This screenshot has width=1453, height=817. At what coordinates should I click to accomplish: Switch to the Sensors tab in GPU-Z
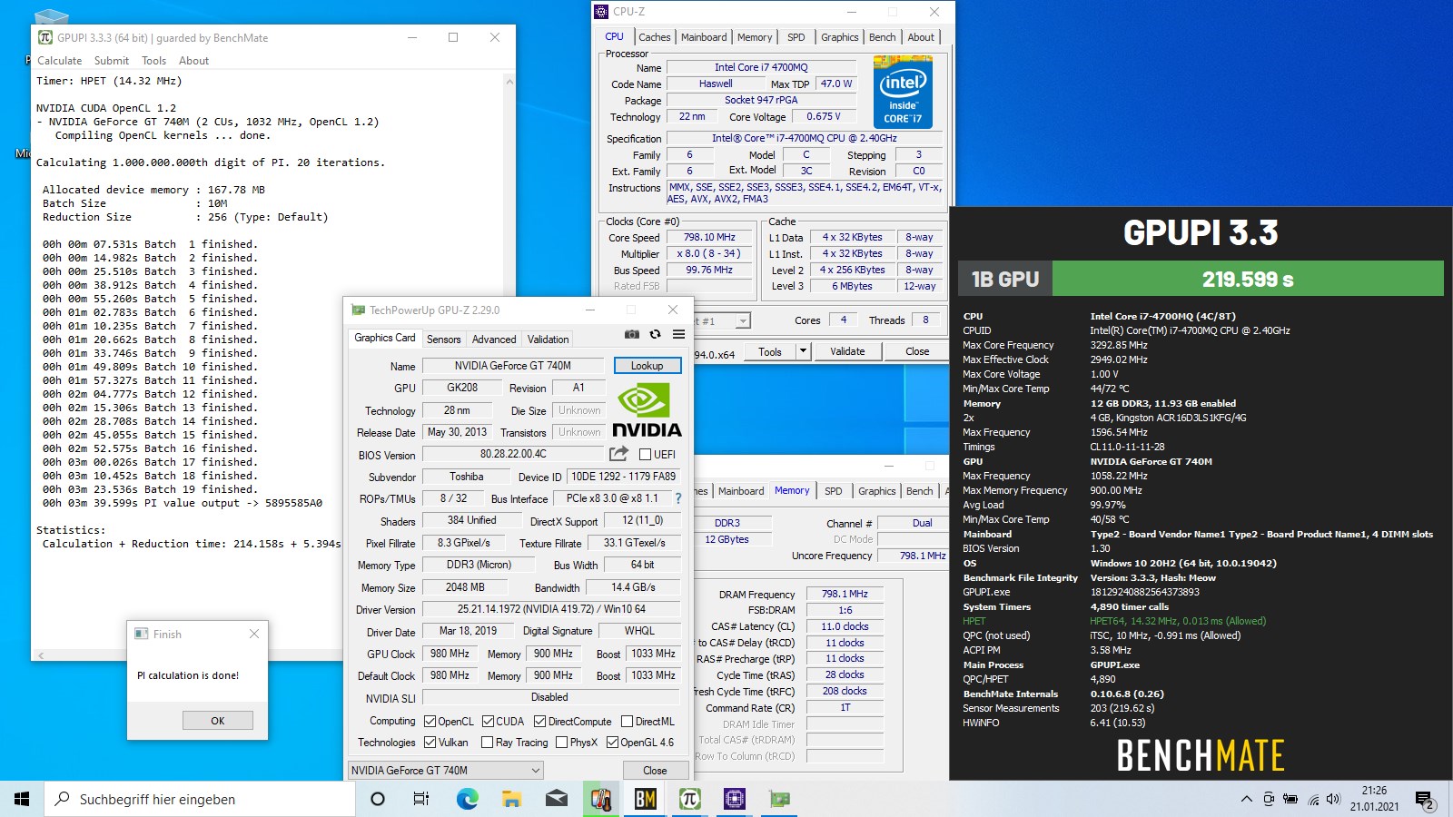444,339
